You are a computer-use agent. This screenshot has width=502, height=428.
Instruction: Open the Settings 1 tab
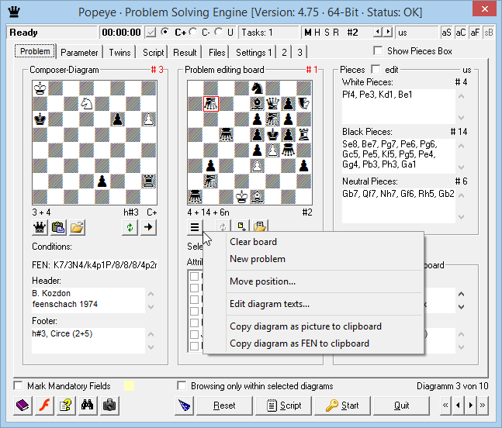pyautogui.click(x=254, y=52)
